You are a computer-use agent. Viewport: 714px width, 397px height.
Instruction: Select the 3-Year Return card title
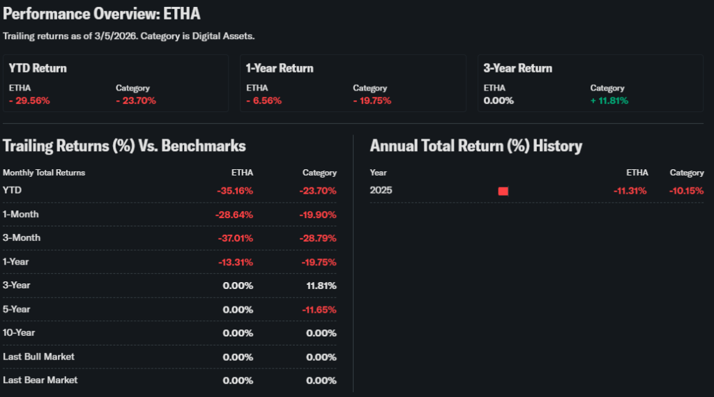tap(518, 68)
